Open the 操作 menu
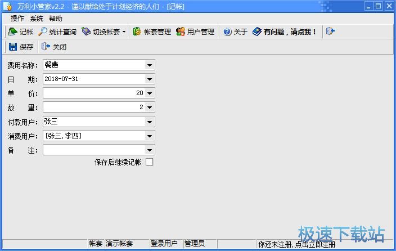Screen dimensions: 396x251 point(17,18)
